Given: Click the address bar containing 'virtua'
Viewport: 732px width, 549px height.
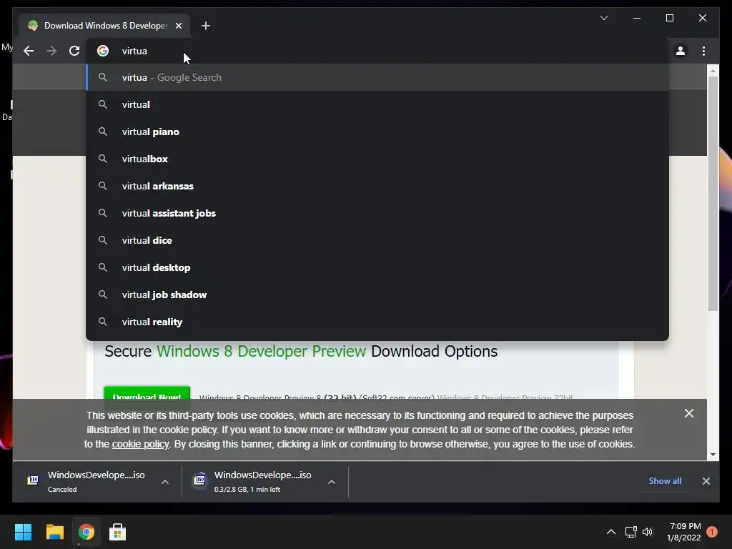Looking at the screenshot, I should click(377, 51).
